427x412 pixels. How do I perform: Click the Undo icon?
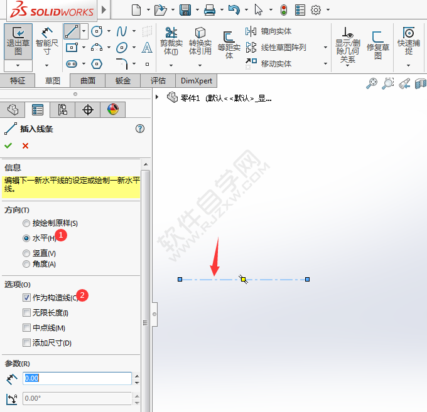click(234, 10)
